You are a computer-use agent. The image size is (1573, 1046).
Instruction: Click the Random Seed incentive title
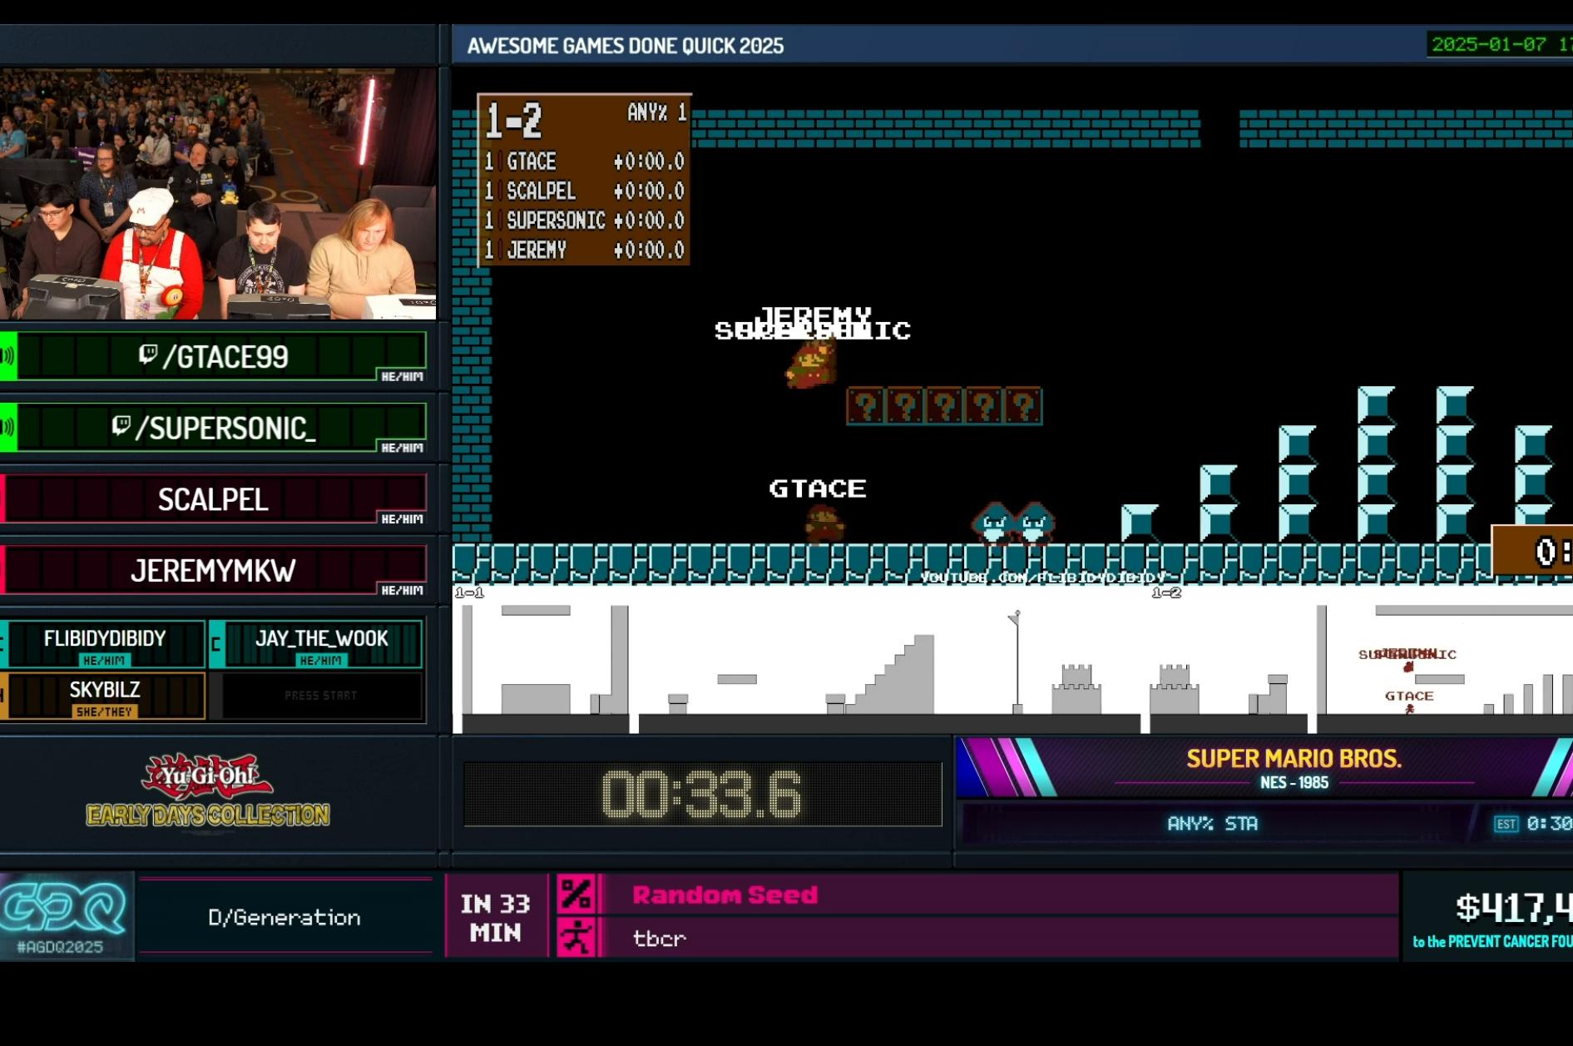coord(725,895)
